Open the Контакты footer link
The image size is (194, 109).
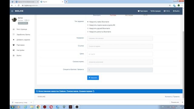point(169,97)
